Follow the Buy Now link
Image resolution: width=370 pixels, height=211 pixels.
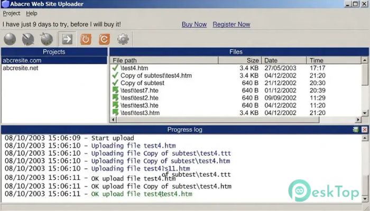194,24
